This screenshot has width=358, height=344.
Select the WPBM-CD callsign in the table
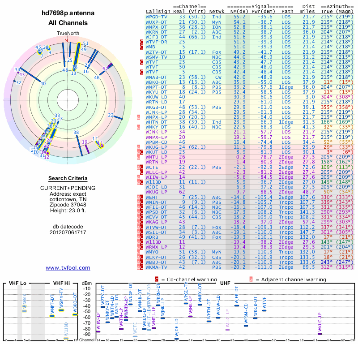pyautogui.click(x=156, y=142)
